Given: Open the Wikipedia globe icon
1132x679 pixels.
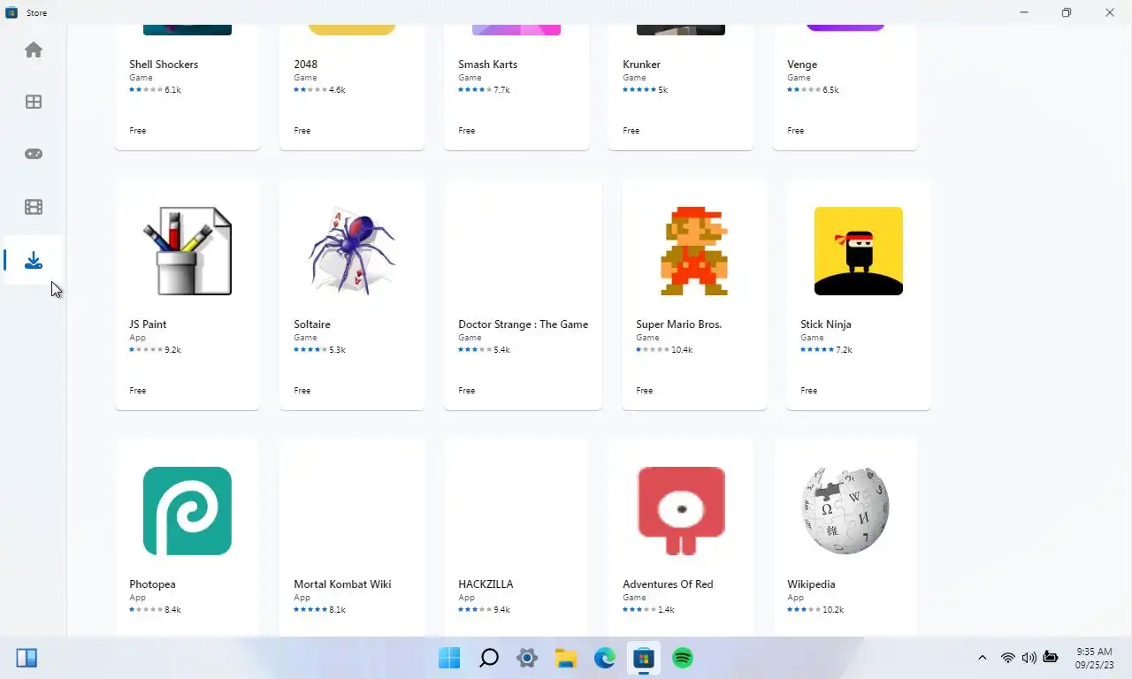Looking at the screenshot, I should tap(845, 511).
